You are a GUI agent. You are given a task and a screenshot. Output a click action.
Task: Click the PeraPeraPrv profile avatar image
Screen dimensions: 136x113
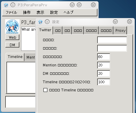pyautogui.click(x=12, y=26)
